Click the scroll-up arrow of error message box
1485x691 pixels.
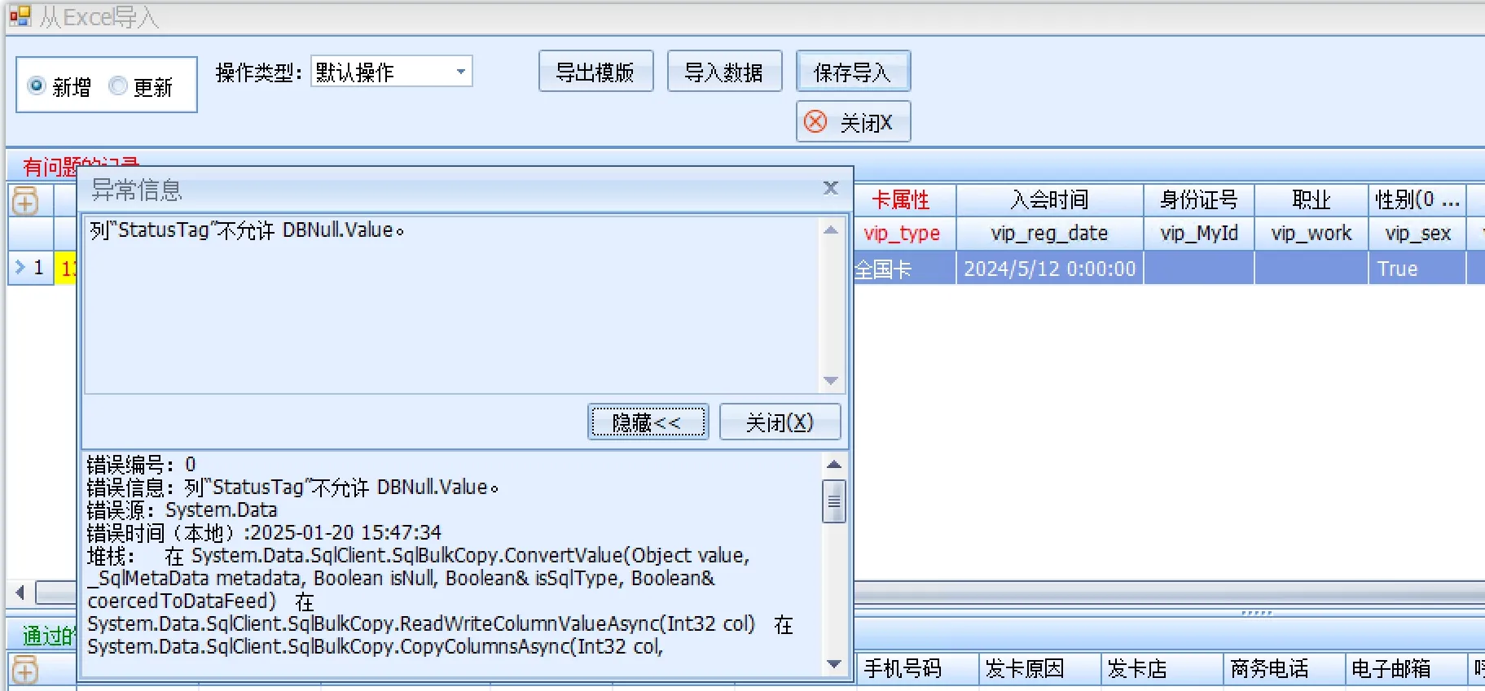click(831, 230)
